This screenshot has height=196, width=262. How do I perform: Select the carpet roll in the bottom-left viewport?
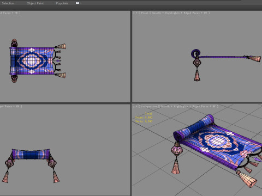pos(31,155)
